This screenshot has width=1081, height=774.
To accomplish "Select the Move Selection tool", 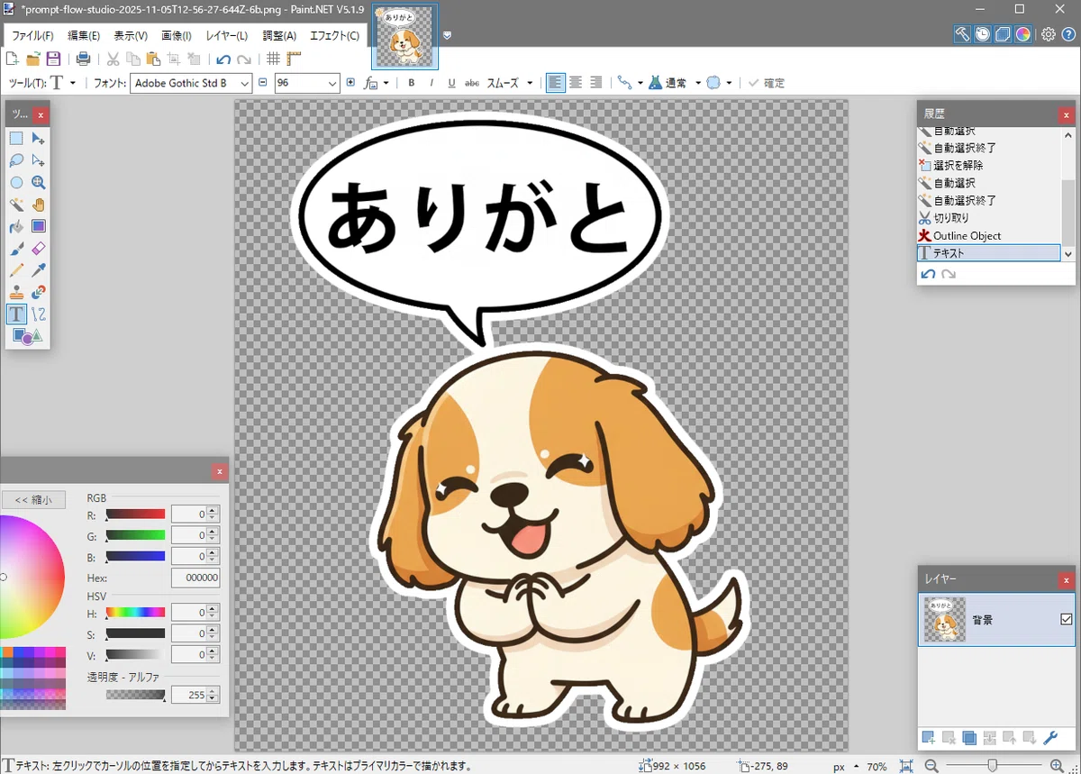I will pyautogui.click(x=39, y=160).
